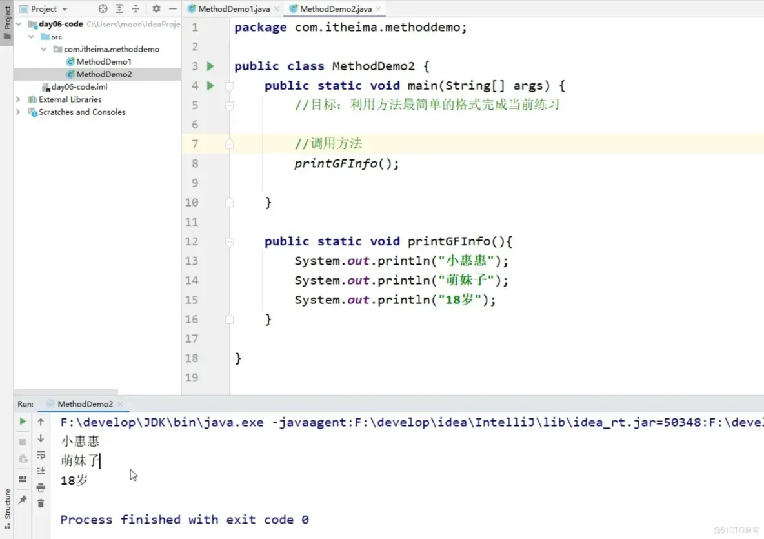Click println "18岁" statement on line 15
Viewport: 764px width, 539px height.
[x=395, y=300]
